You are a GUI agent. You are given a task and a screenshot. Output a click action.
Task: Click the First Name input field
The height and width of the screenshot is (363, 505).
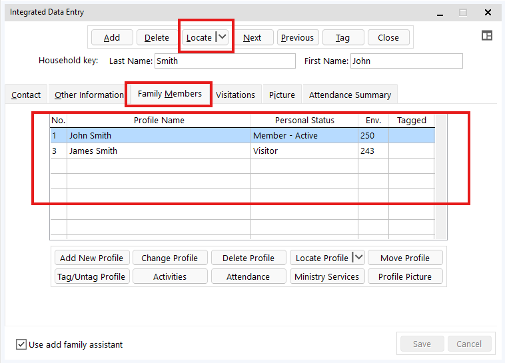[406, 61]
